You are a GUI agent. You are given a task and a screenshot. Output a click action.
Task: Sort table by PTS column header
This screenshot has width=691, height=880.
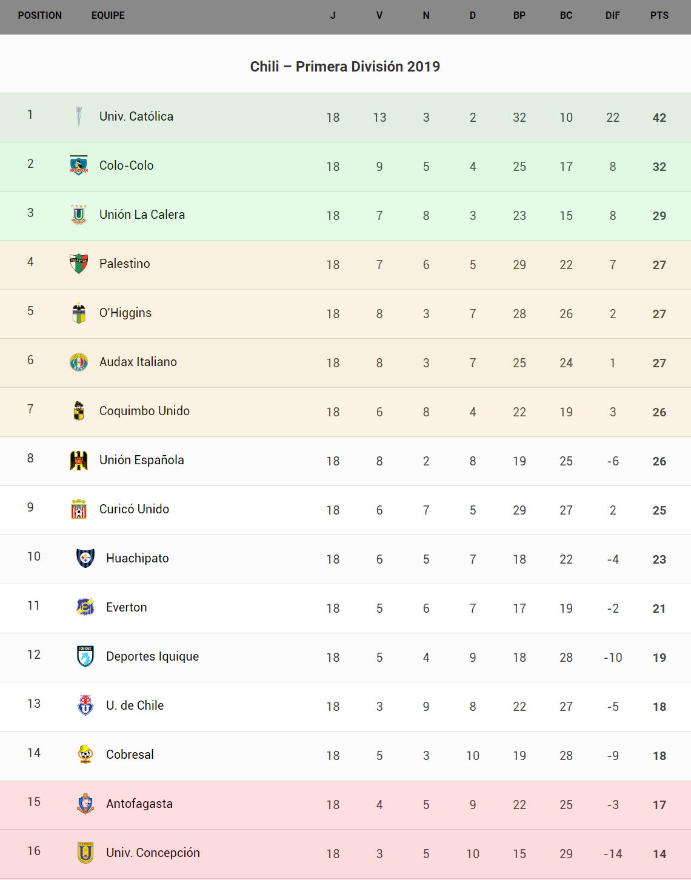point(659,16)
